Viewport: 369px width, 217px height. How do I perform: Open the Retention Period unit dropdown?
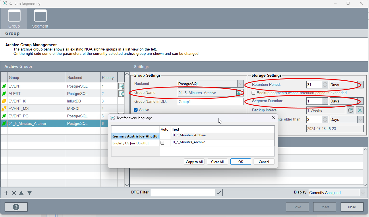(x=360, y=84)
